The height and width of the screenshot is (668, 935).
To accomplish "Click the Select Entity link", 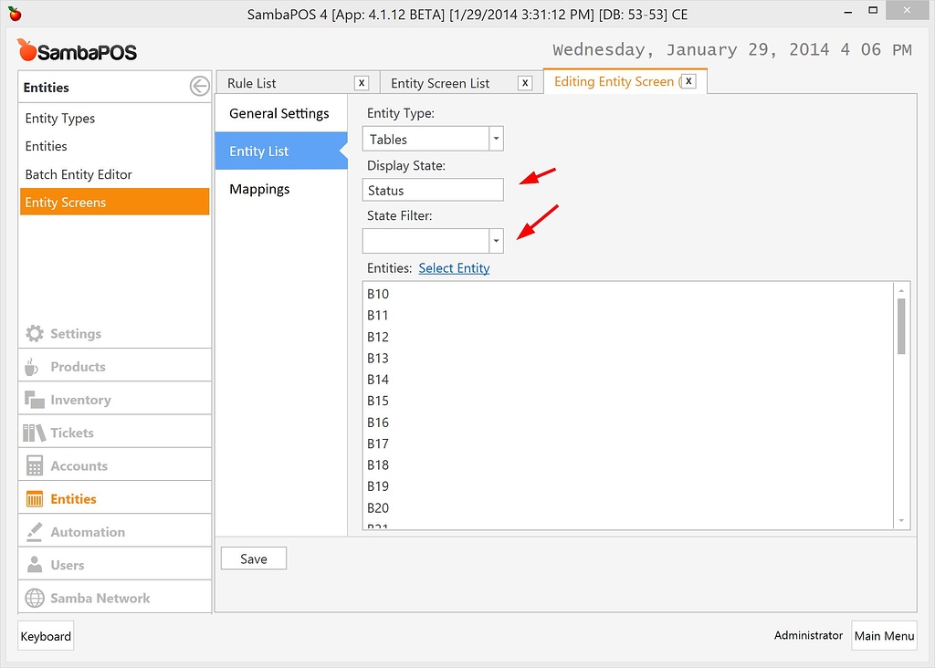I will 454,268.
